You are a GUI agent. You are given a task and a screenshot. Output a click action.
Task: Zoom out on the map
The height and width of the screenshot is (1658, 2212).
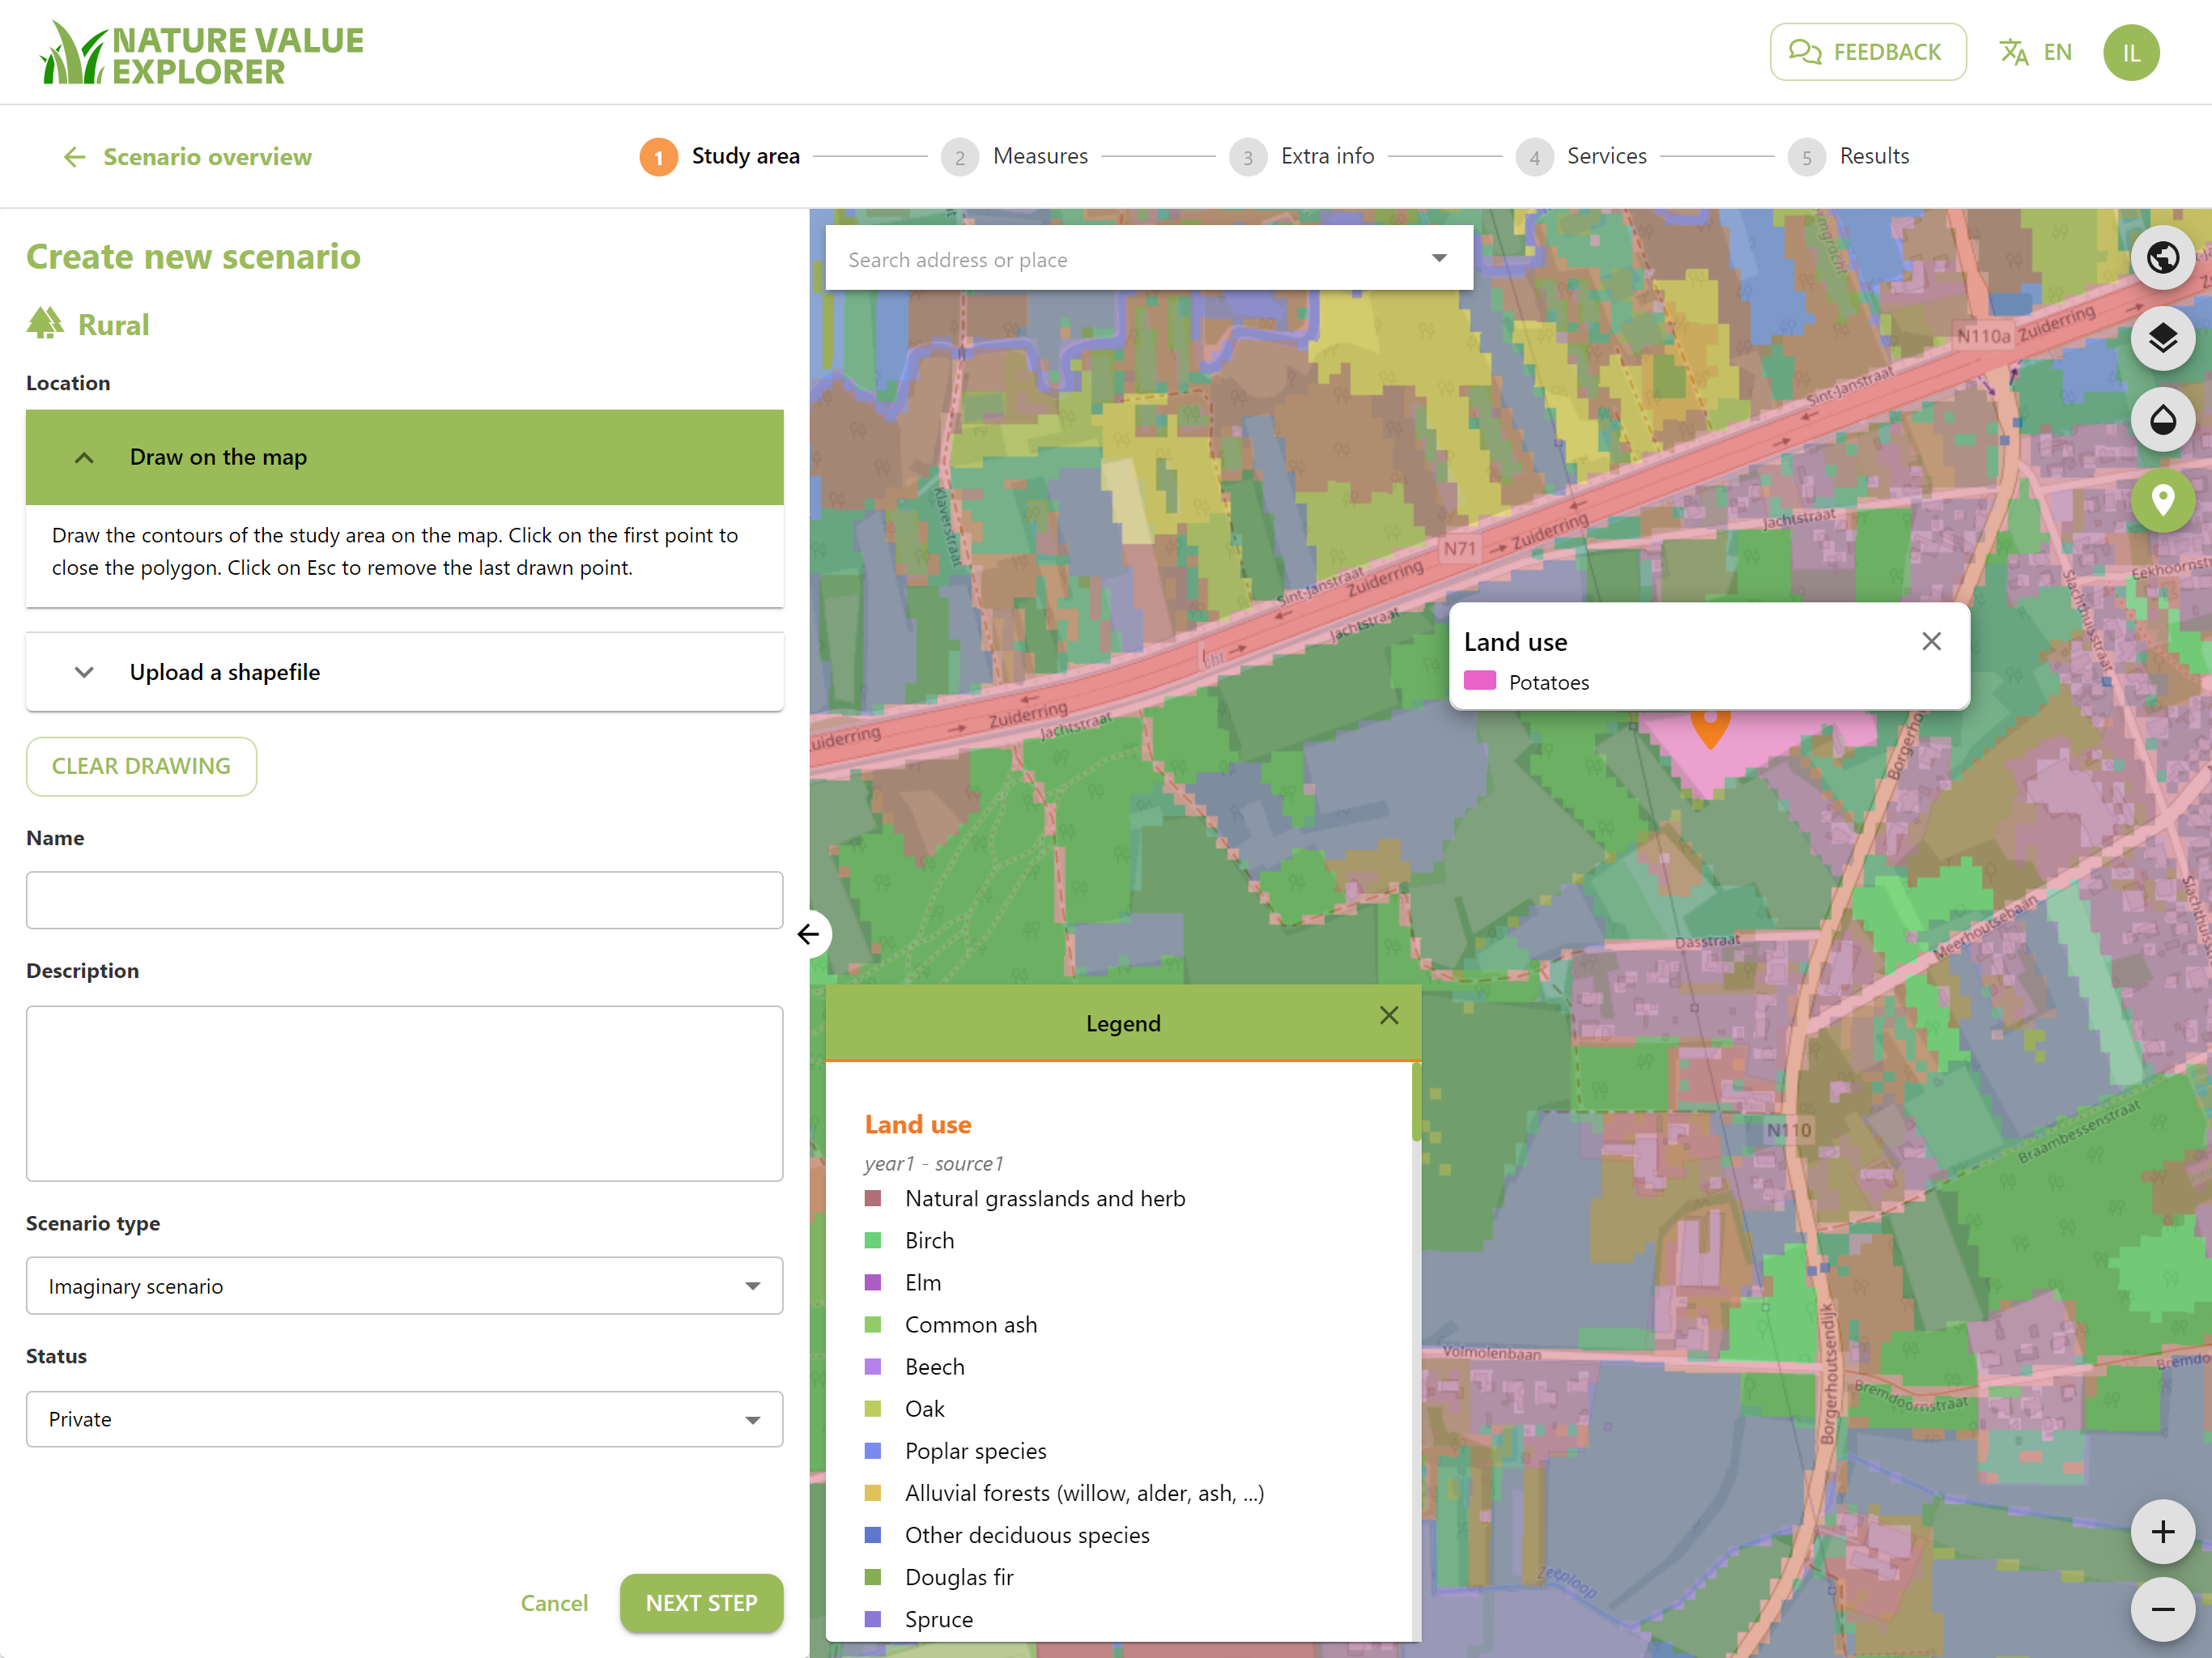coord(2162,1609)
